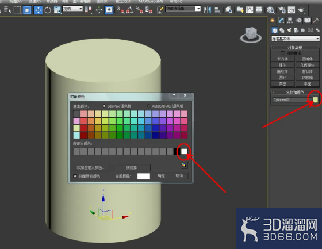Toggle the 3D Snaps magnet icon

120,10
